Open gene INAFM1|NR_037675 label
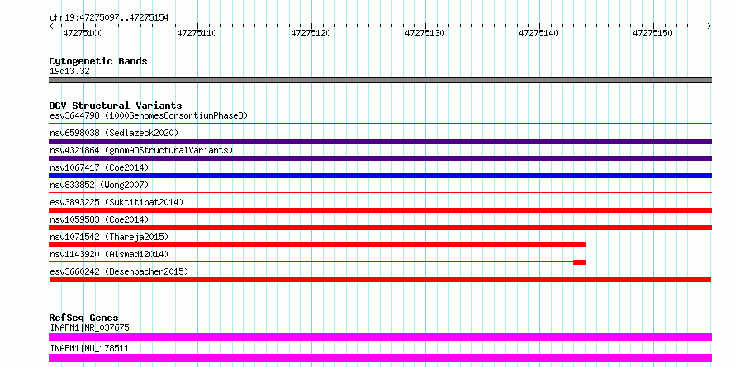The image size is (735, 367). pos(89,327)
